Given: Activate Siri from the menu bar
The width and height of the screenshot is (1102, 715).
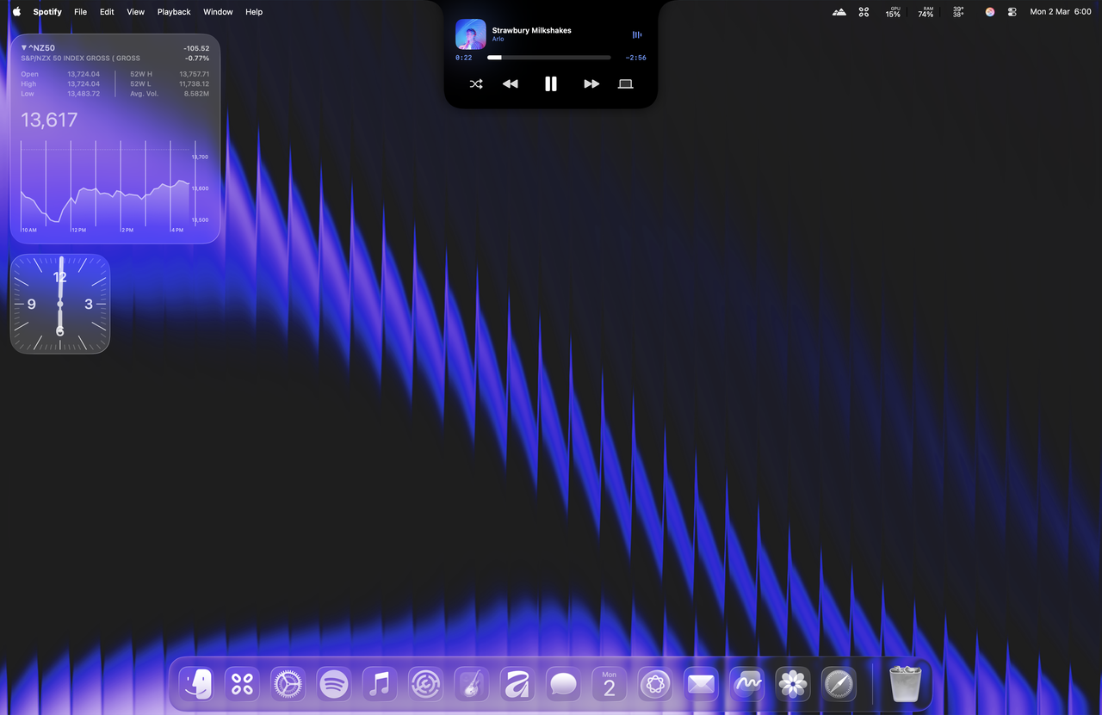Looking at the screenshot, I should [990, 12].
